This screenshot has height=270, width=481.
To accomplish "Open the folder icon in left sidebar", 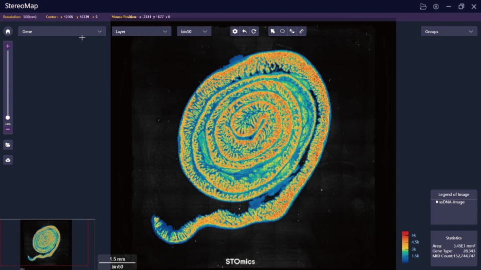I will [8, 145].
